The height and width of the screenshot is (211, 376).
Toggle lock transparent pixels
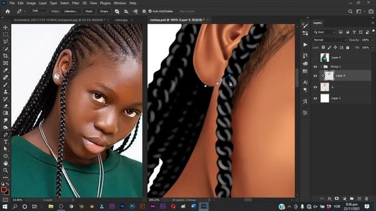[323, 47]
